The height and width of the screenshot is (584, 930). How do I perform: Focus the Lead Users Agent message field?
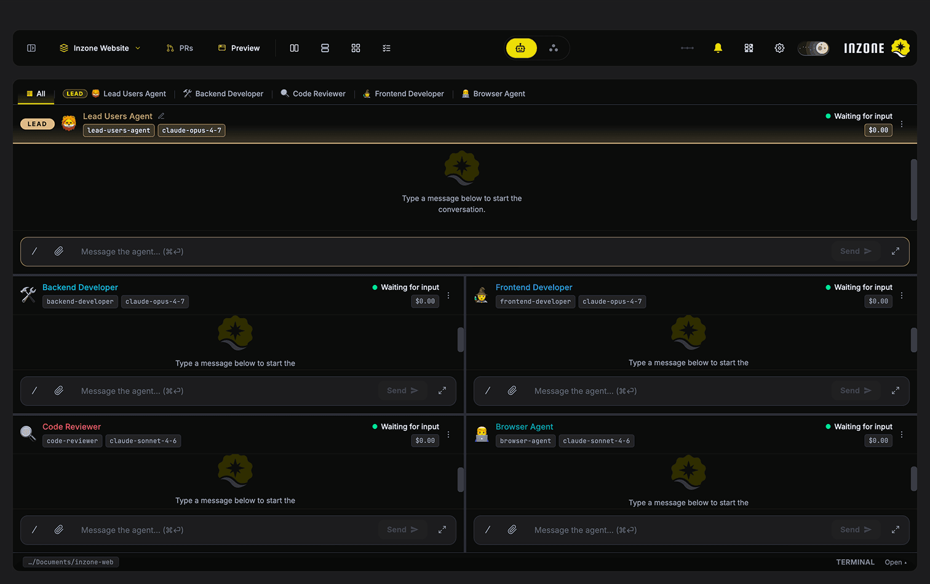(452, 251)
